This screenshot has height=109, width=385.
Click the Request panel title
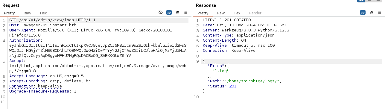point(11,5)
